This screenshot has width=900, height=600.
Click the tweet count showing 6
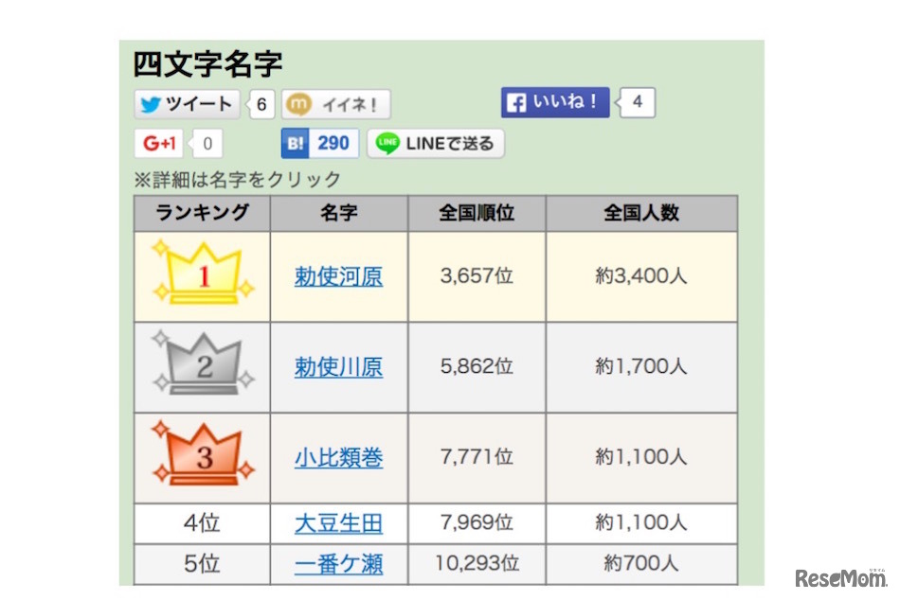[x=261, y=104]
